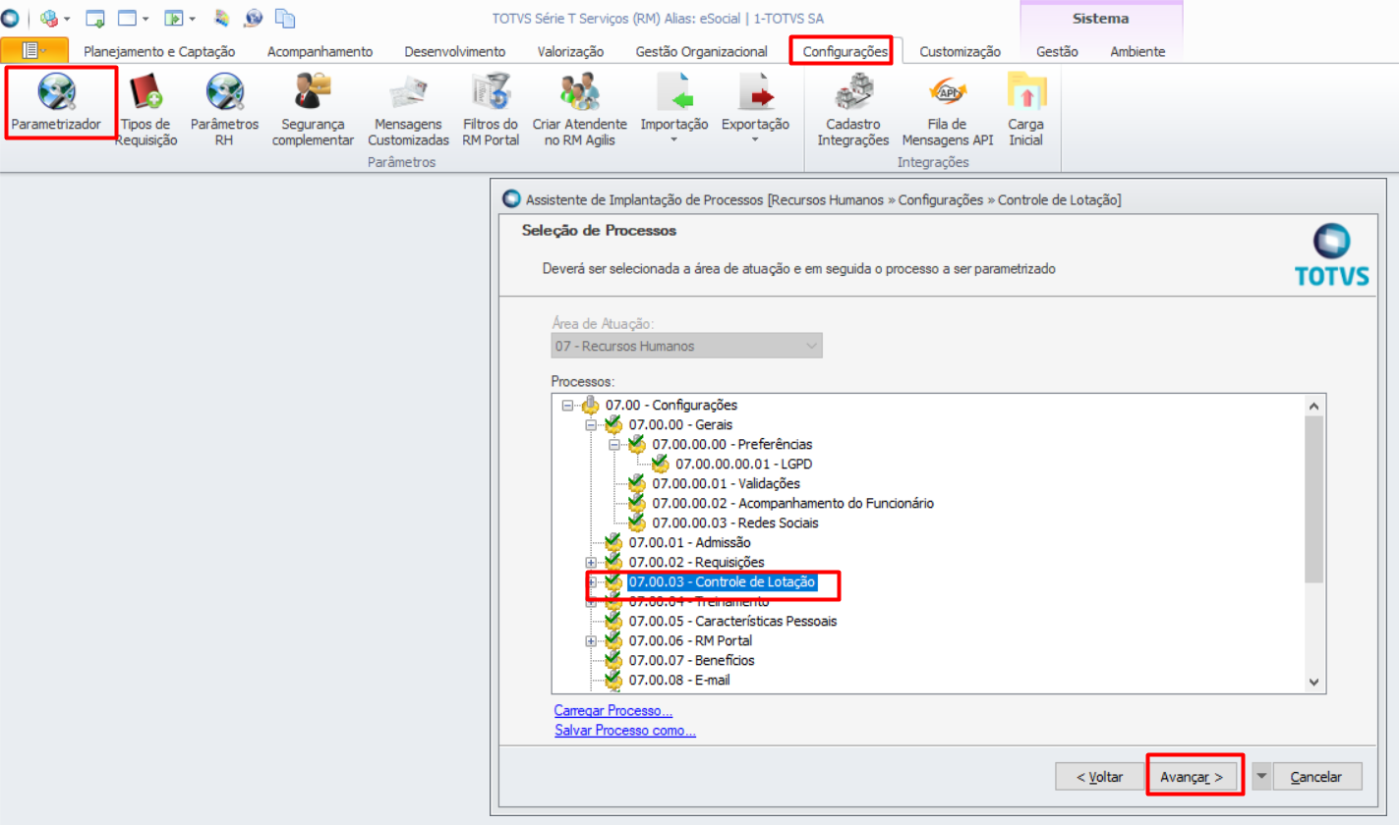
Task: Open the dropdown arrow next to Avançar
Action: click(1261, 776)
